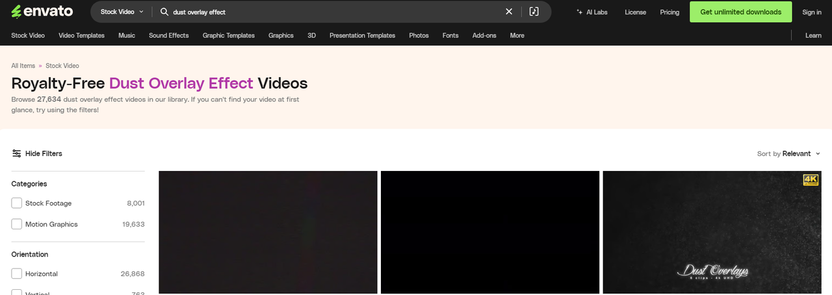Open the Photos nav item

(419, 36)
